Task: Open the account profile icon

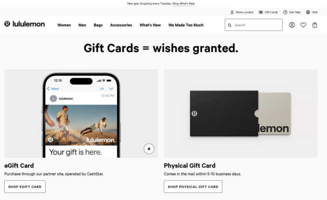Action: pos(292,25)
